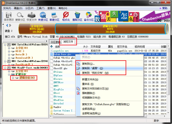
Task: Click the data loss advertisement banner
Action: (133, 16)
